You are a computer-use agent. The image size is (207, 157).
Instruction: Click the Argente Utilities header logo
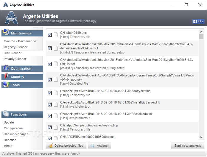click(11, 18)
